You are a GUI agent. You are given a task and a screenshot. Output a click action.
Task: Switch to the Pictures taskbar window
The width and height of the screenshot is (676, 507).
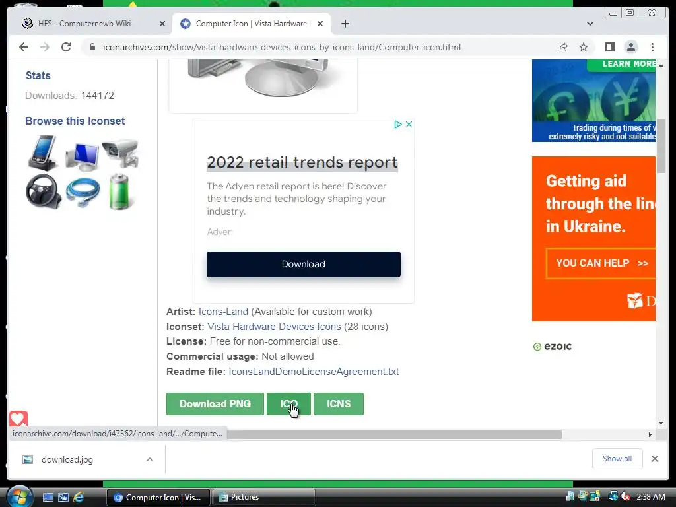[264, 497]
